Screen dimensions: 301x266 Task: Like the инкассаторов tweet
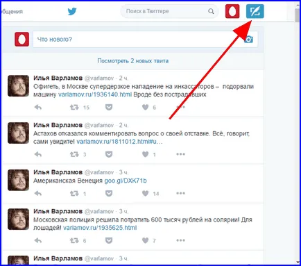[145, 107]
